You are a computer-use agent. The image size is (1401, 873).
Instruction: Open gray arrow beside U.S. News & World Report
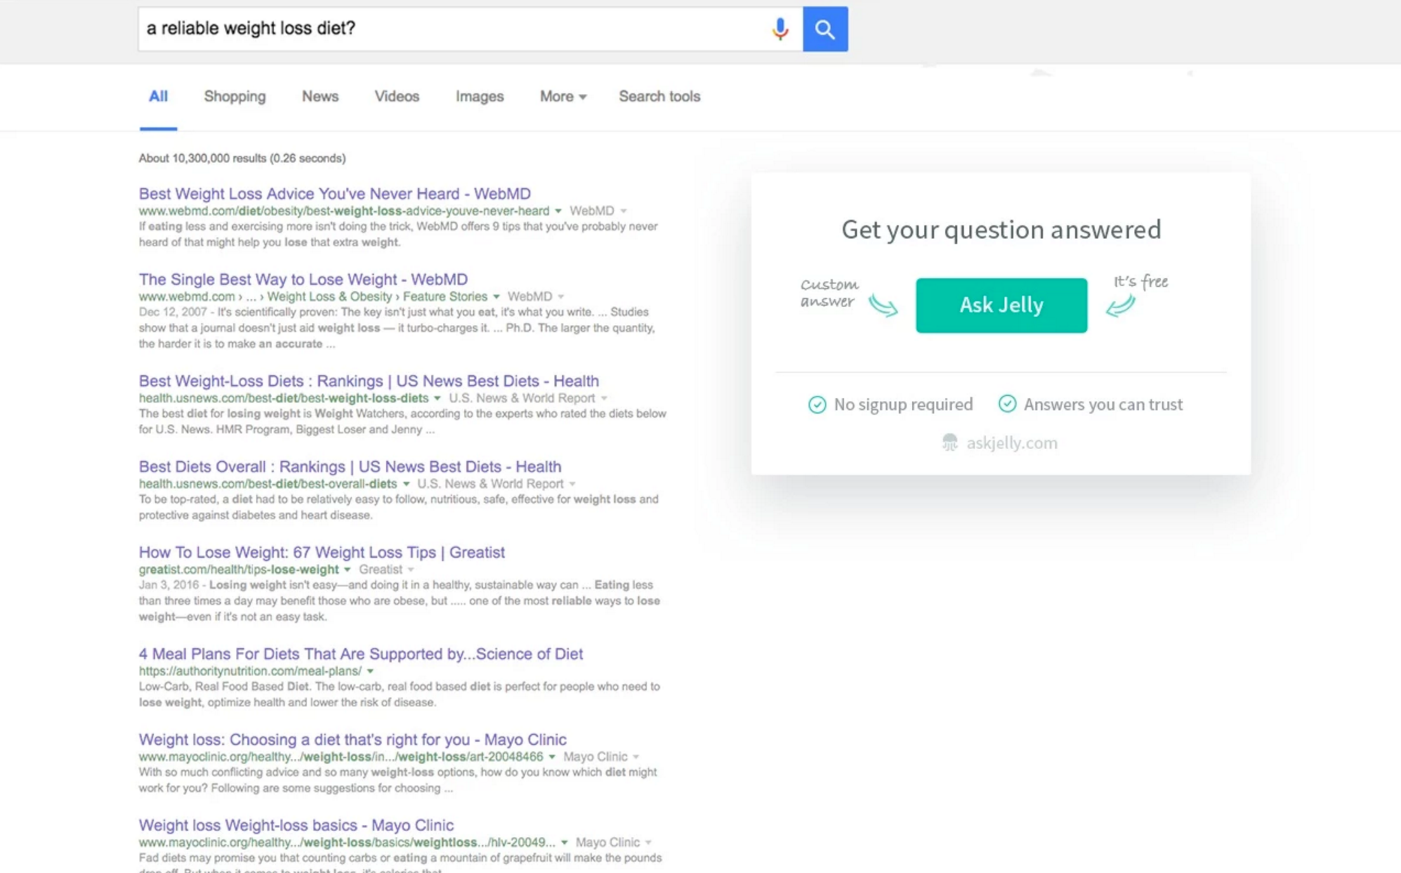click(604, 398)
